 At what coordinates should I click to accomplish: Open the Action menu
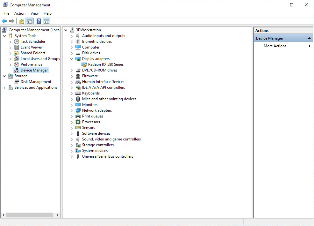[x=20, y=13]
